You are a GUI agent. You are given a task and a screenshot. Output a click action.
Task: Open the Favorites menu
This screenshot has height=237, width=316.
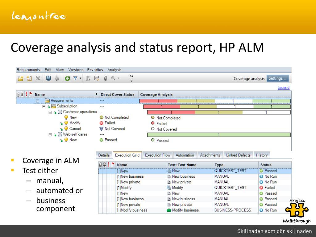pyautogui.click(x=95, y=70)
